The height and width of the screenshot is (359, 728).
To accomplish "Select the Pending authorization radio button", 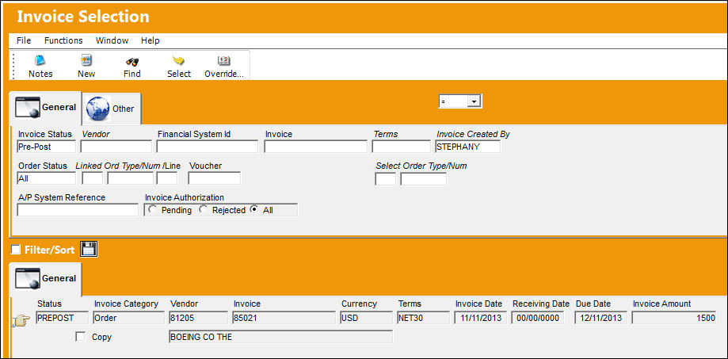I will click(152, 210).
